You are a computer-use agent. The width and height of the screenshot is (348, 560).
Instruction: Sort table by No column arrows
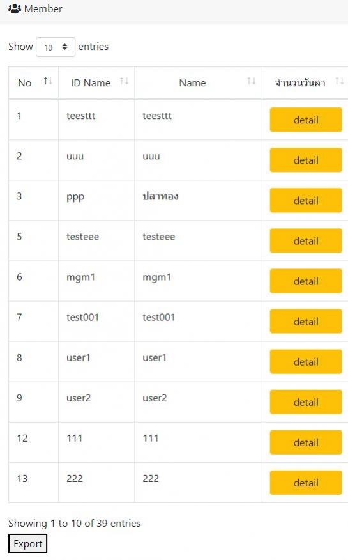[48, 81]
